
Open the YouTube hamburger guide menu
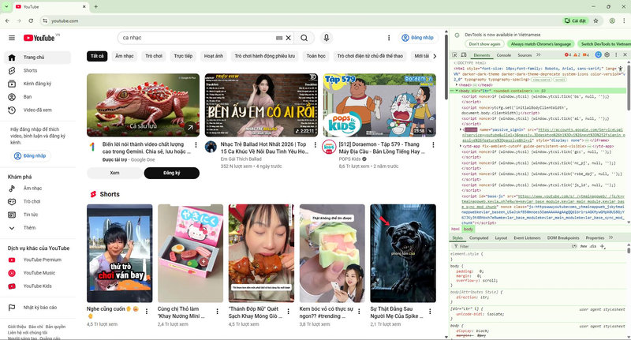tap(12, 38)
